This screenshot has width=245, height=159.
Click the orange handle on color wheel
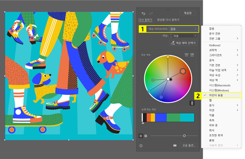183,71
